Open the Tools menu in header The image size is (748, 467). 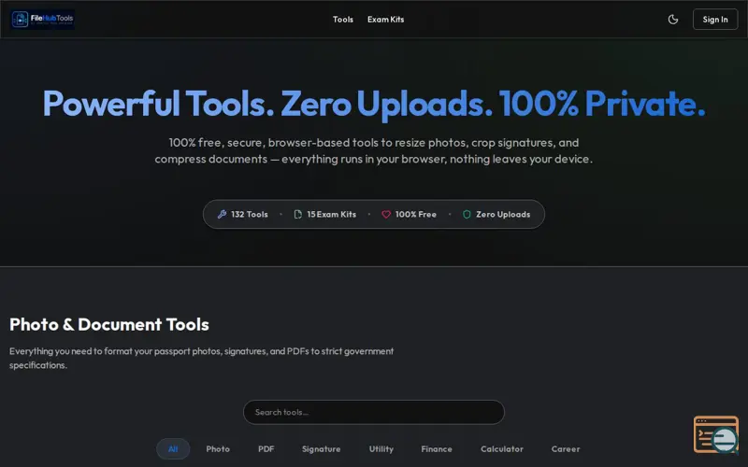pyautogui.click(x=343, y=20)
